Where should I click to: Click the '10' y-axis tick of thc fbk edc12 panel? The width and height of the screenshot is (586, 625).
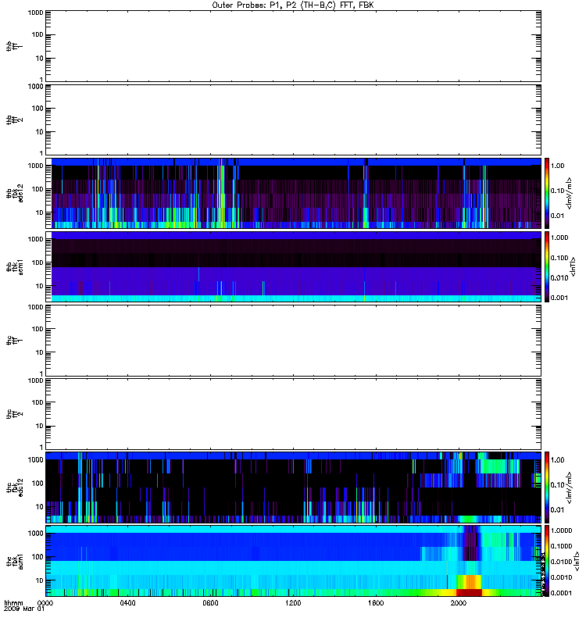40,507
